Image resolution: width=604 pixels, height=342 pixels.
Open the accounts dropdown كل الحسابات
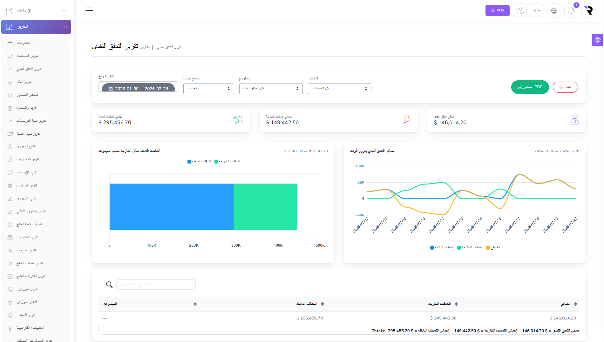339,89
